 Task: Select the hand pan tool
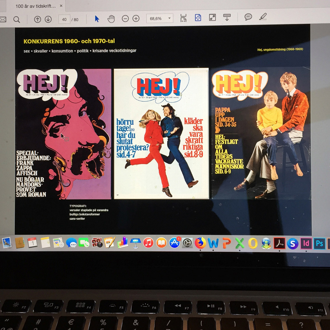pyautogui.click(x=111, y=19)
